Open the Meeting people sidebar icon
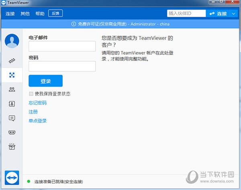 [12, 89]
